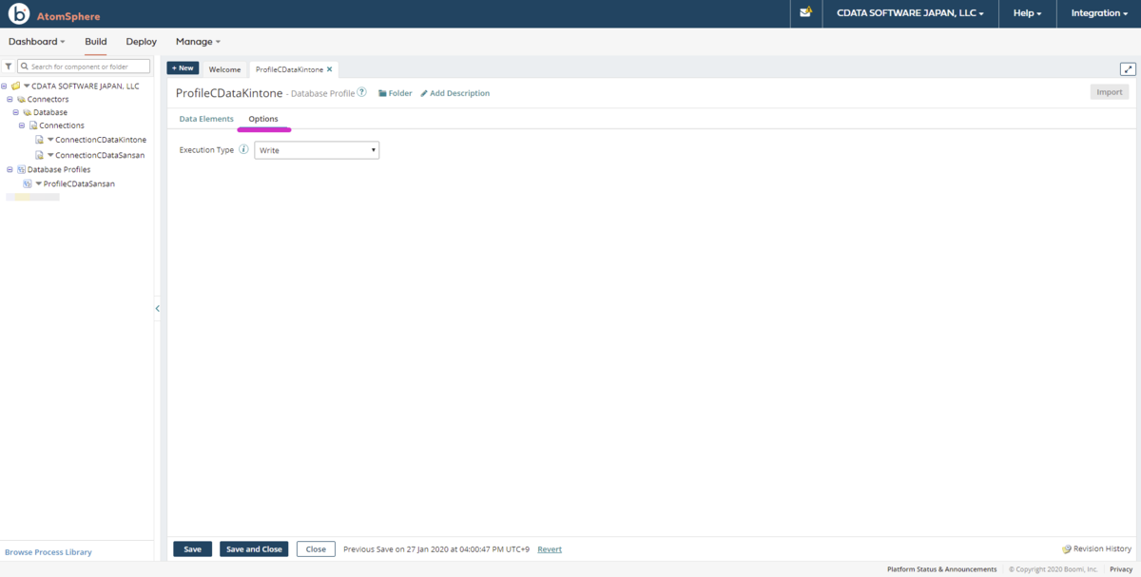Viewport: 1141px width, 577px height.
Task: Click the Connectors folder icon
Action: (22, 99)
